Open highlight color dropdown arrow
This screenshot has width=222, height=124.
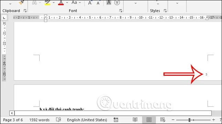pos(54,2)
